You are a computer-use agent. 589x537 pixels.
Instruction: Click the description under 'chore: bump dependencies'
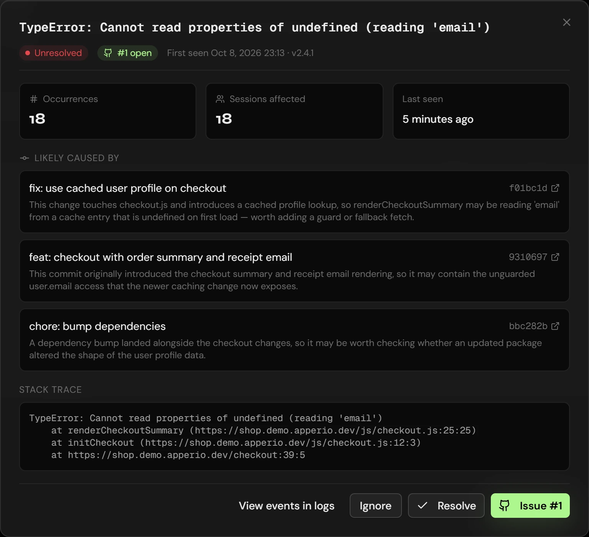coord(285,349)
